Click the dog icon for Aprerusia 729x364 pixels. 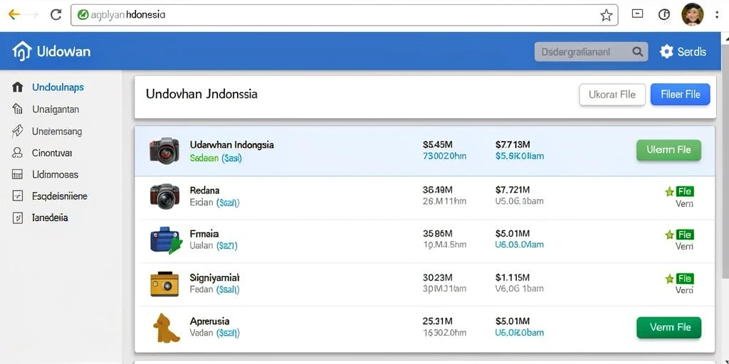(x=166, y=328)
